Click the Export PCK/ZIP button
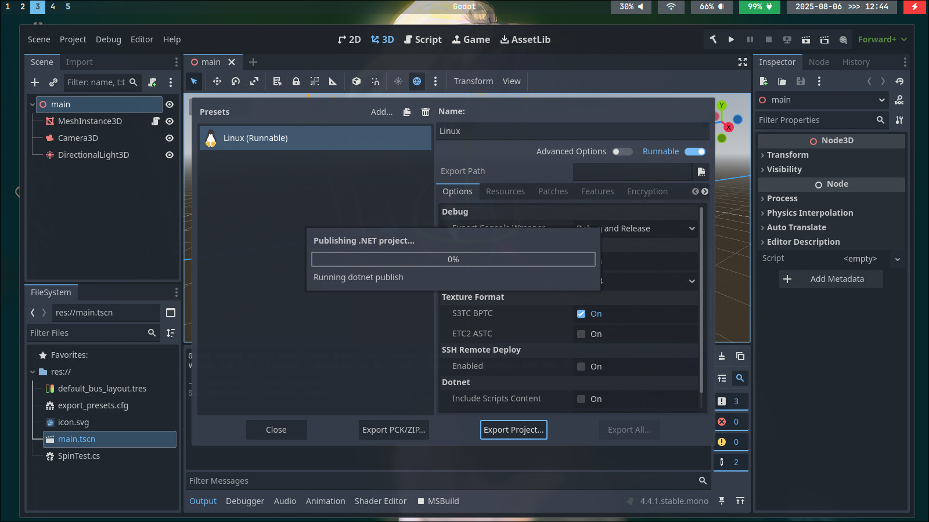The height and width of the screenshot is (522, 929). 394,430
